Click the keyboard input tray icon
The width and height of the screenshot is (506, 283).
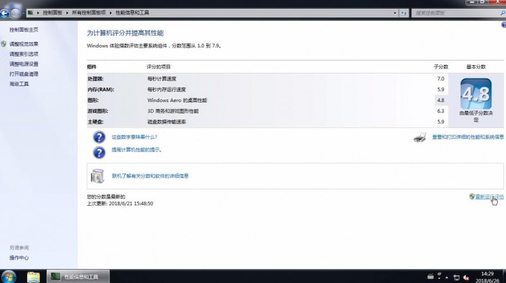[x=431, y=277]
